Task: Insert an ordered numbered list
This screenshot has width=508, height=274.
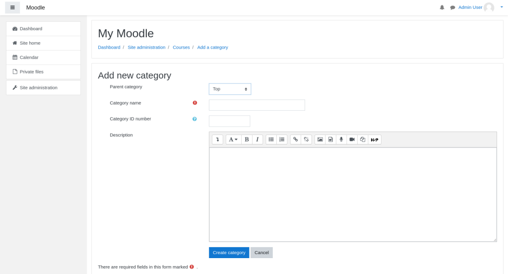Action: coord(282,139)
